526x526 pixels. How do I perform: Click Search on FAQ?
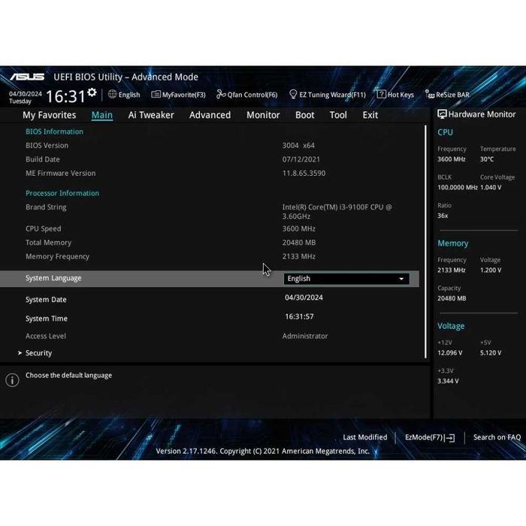(497, 437)
